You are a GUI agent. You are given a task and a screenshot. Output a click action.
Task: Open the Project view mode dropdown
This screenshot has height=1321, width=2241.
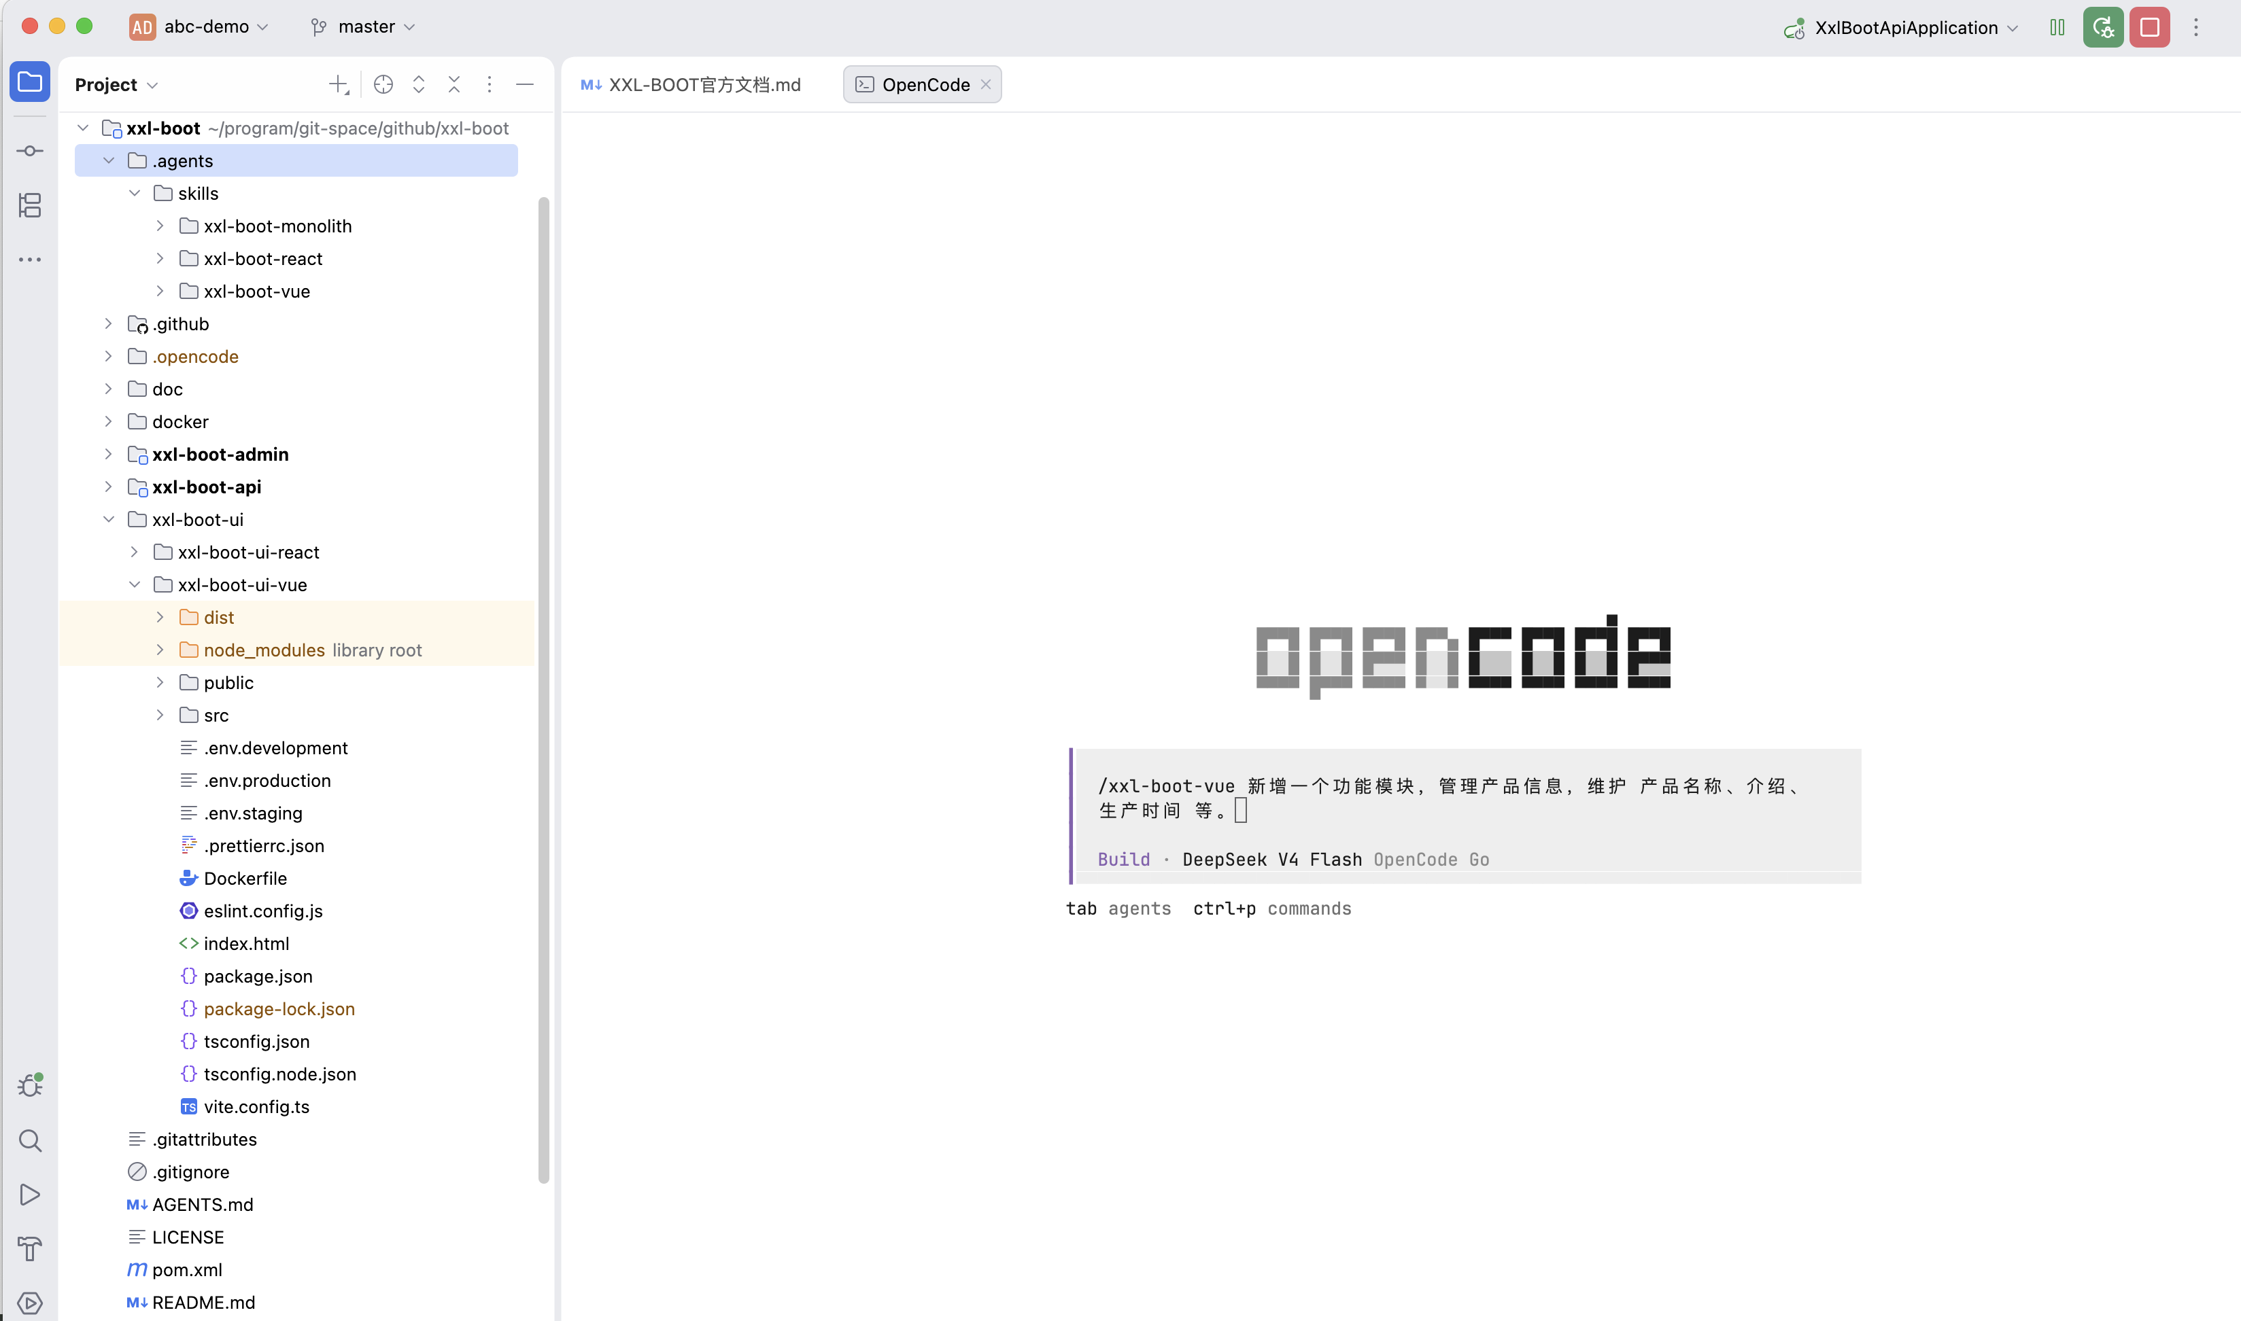[117, 84]
